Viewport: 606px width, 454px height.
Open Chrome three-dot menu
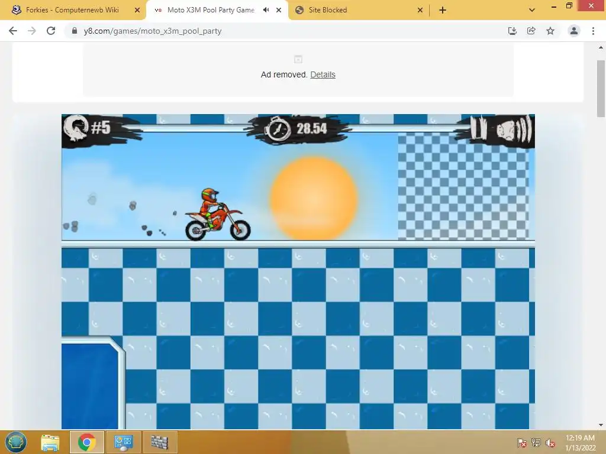(593, 31)
